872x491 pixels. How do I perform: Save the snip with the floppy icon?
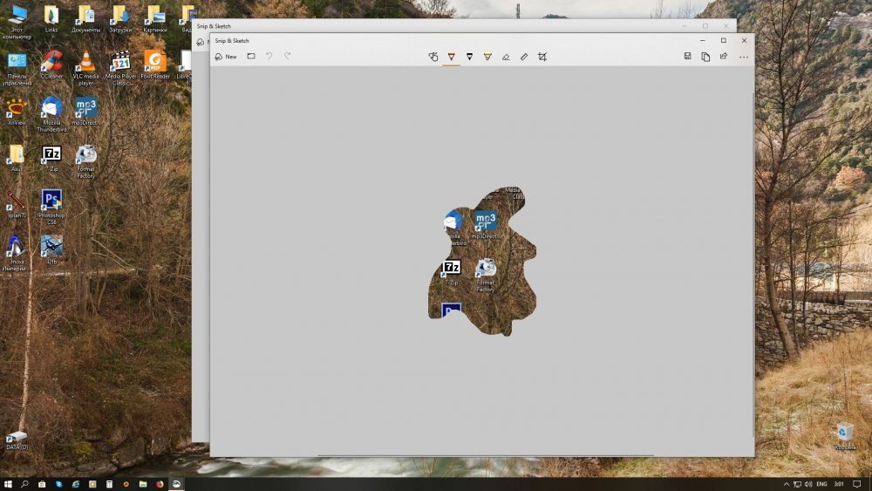pyautogui.click(x=688, y=57)
